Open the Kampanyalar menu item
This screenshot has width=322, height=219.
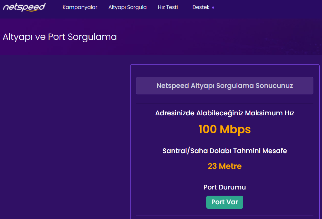[80, 7]
